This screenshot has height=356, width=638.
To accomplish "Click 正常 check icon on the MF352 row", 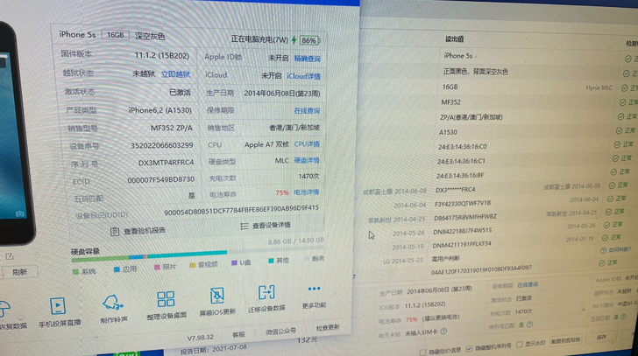I will [x=622, y=102].
